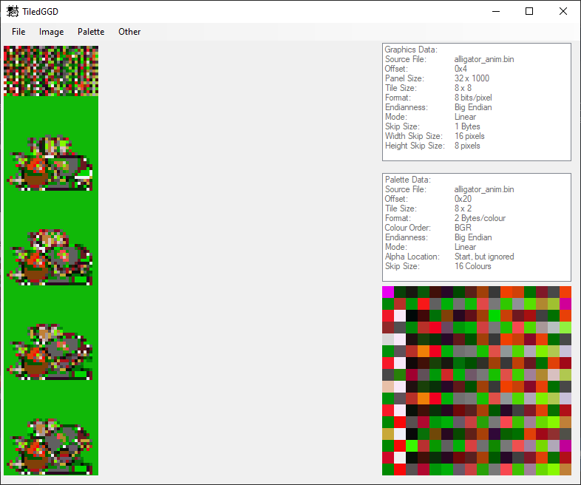Click the 'Width Skip Size:' label
Viewport: 581px width, 485px height.
[x=413, y=136]
